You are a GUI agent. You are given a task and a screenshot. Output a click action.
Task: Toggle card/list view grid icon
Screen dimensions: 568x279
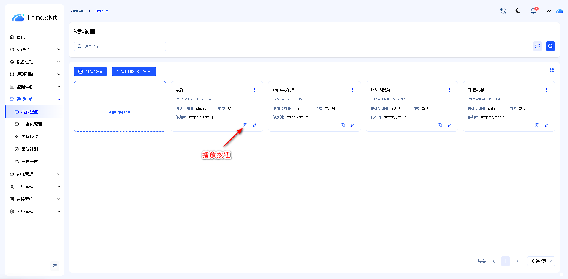tap(552, 70)
